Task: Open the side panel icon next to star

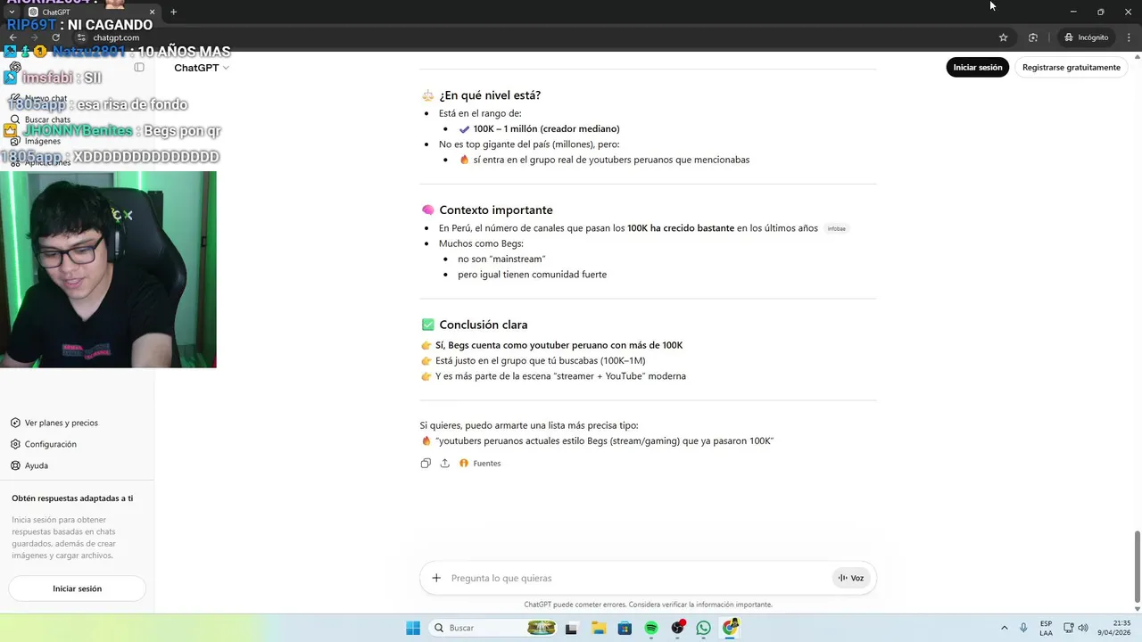Action: click(x=1032, y=37)
